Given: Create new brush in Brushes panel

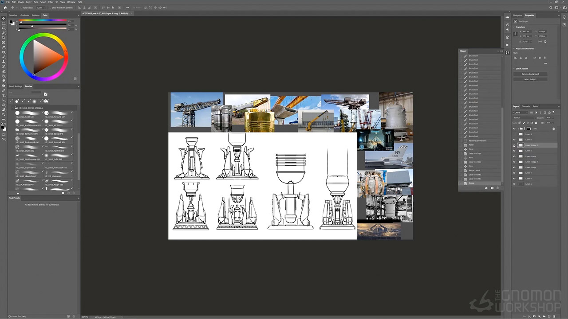Looking at the screenshot, I should (x=68, y=193).
